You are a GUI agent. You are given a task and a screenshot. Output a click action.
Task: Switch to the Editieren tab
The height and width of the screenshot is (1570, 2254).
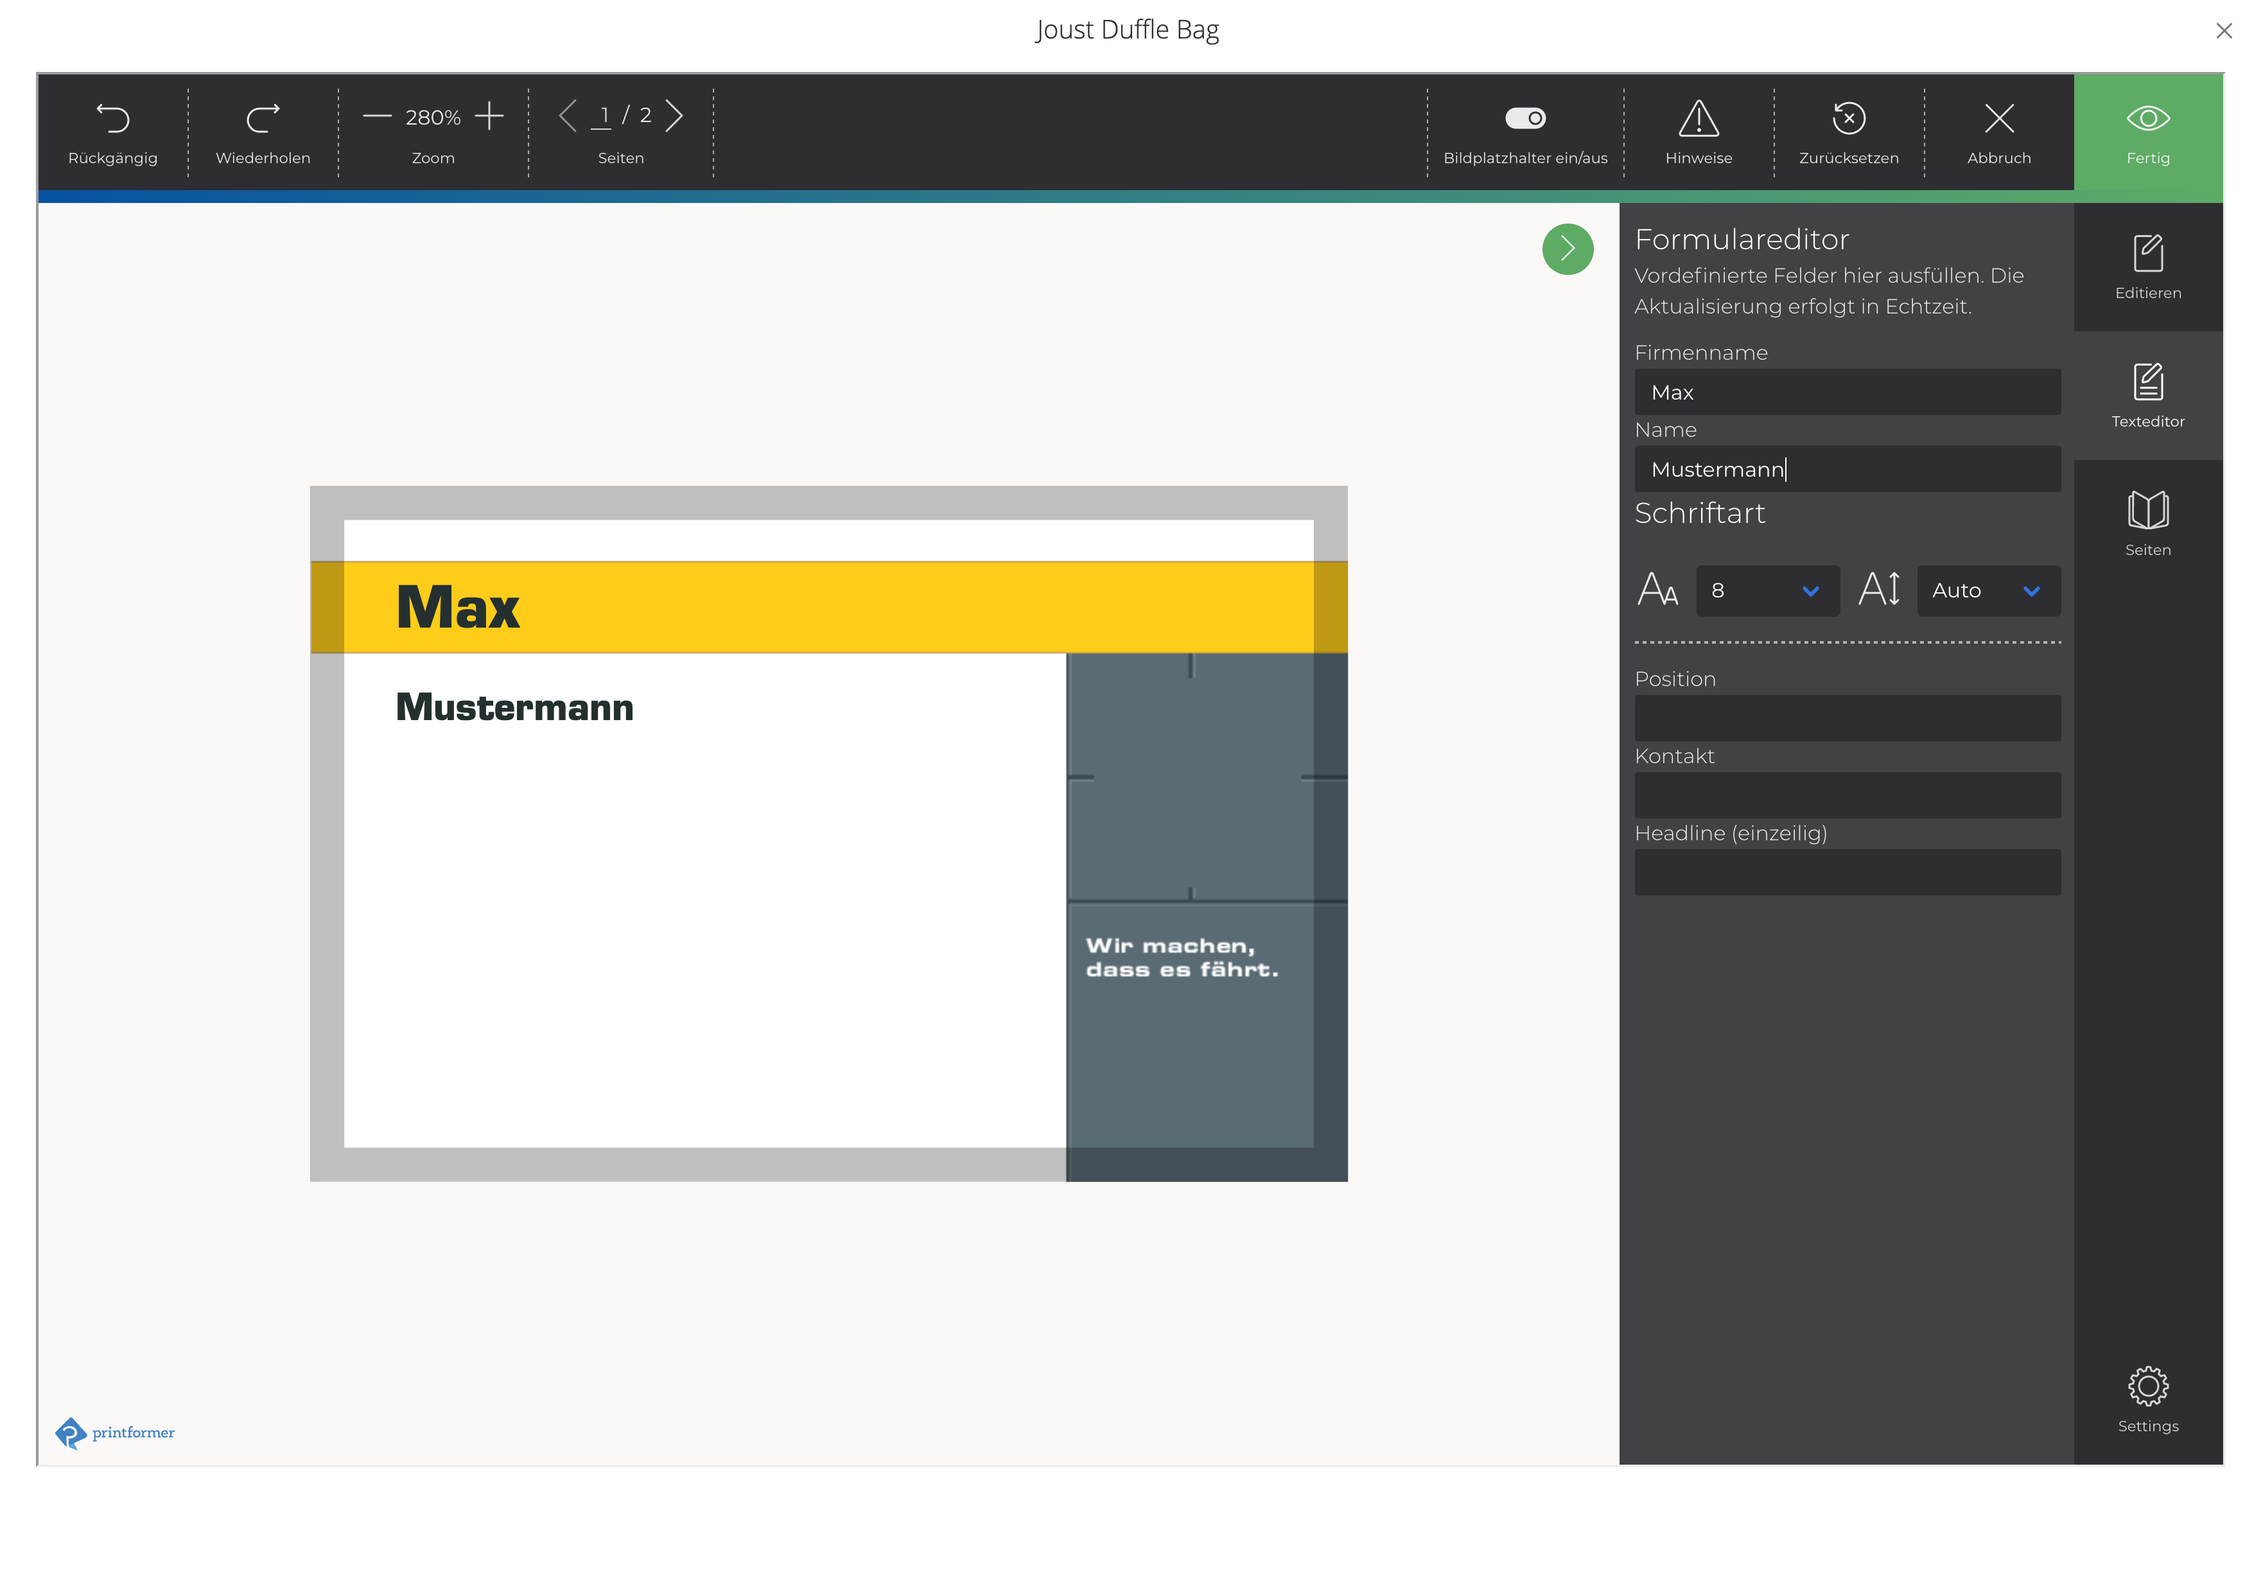[x=2147, y=267]
